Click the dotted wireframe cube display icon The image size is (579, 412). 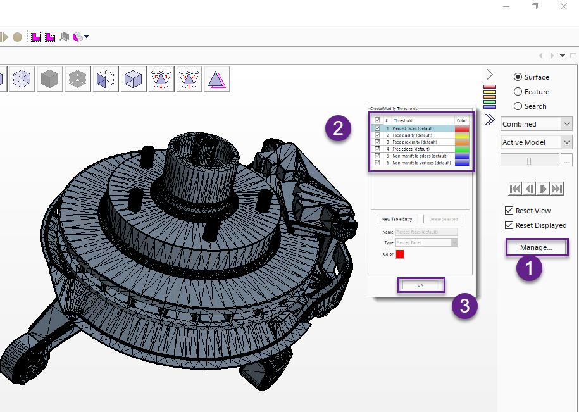[22, 79]
